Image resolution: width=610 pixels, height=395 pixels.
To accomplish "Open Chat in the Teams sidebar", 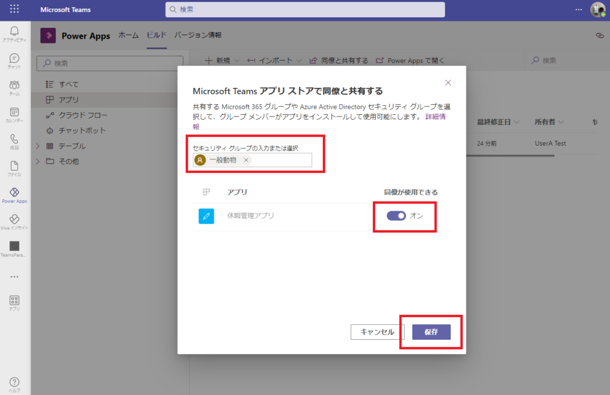I will pyautogui.click(x=14, y=61).
